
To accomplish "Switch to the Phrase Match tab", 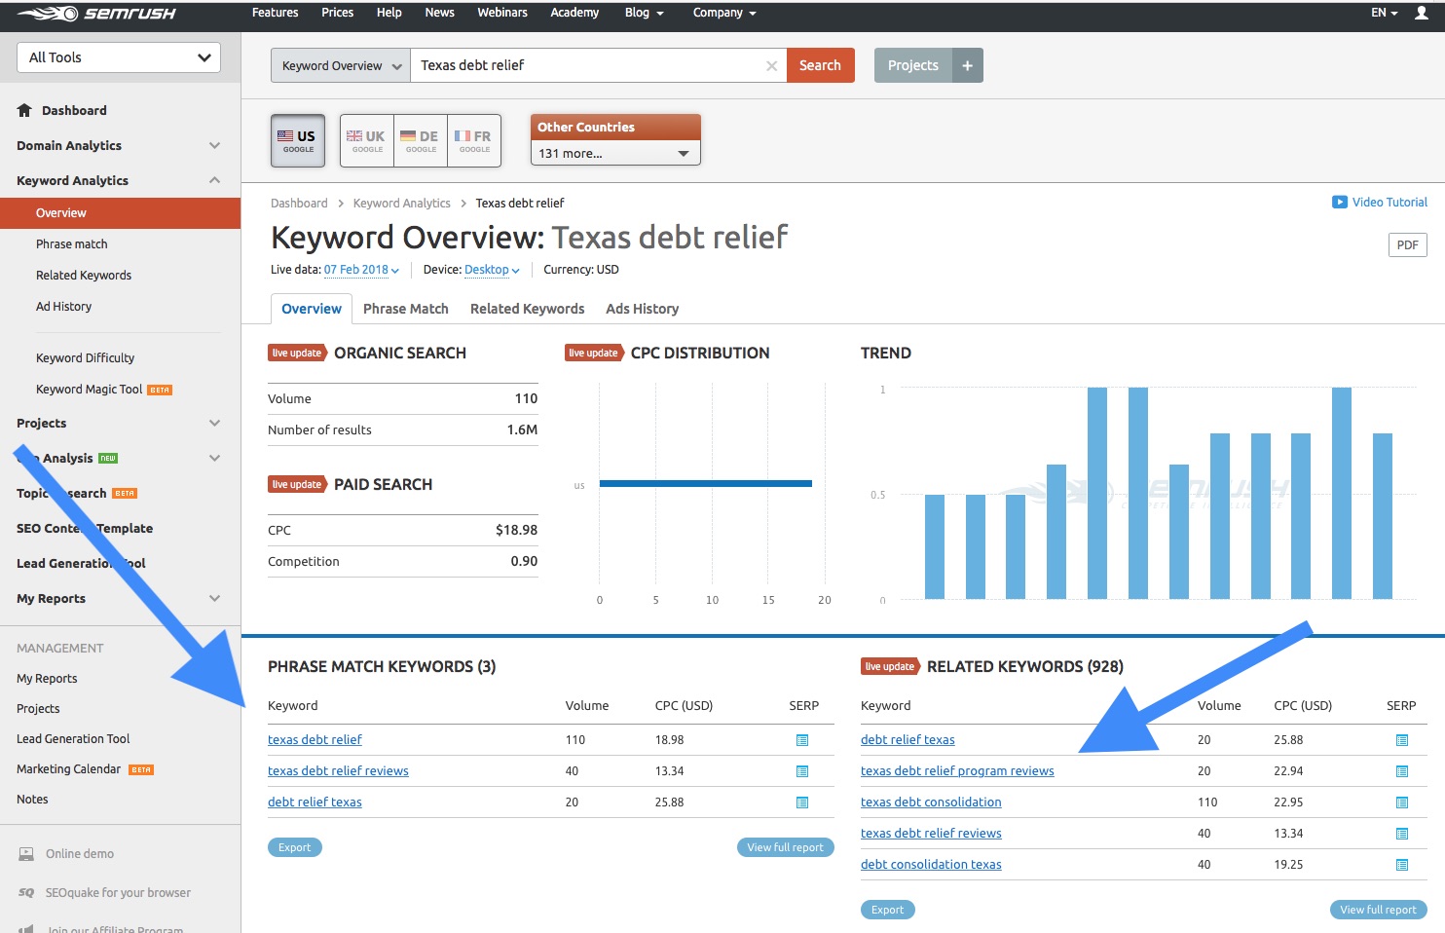I will (x=406, y=309).
